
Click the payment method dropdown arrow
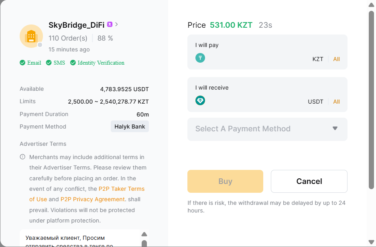pos(335,129)
